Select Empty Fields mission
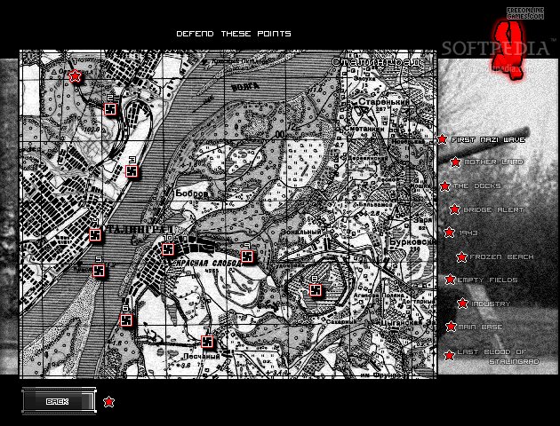The image size is (560, 426). (x=487, y=280)
